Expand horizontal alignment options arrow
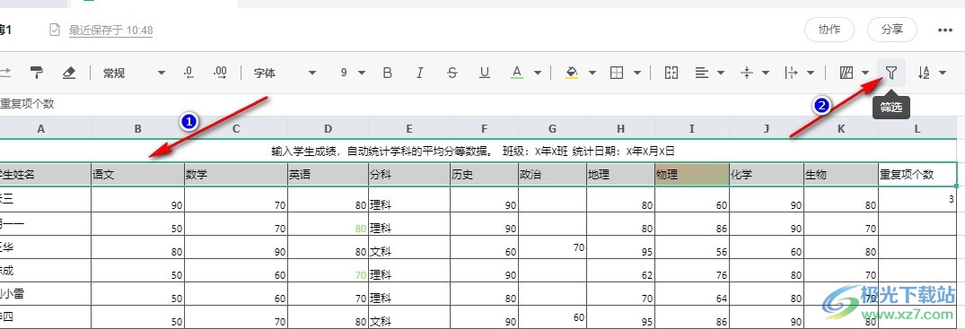965x329 pixels. [x=721, y=74]
